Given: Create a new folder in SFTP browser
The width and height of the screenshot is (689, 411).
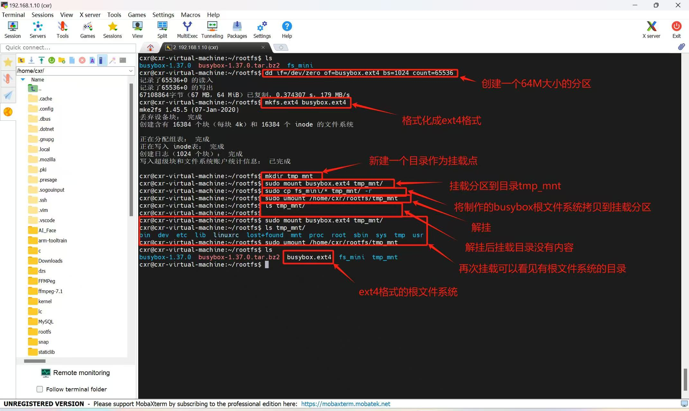Looking at the screenshot, I should (62, 60).
